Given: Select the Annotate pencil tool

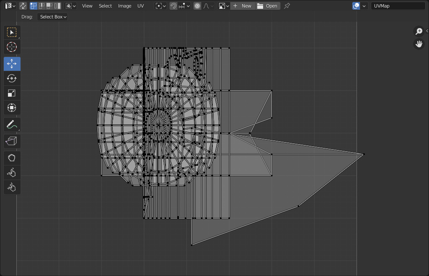Looking at the screenshot, I should [12, 124].
